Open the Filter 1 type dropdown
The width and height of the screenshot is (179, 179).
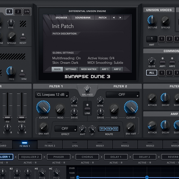coord(52,95)
